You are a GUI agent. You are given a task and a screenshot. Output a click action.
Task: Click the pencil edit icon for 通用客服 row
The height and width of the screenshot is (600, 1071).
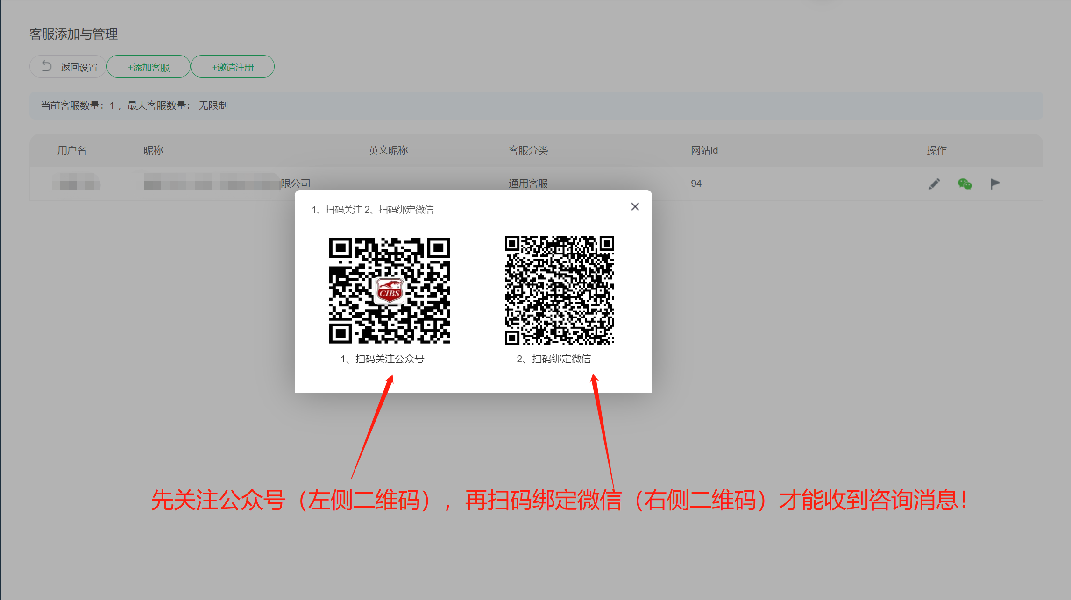point(934,184)
